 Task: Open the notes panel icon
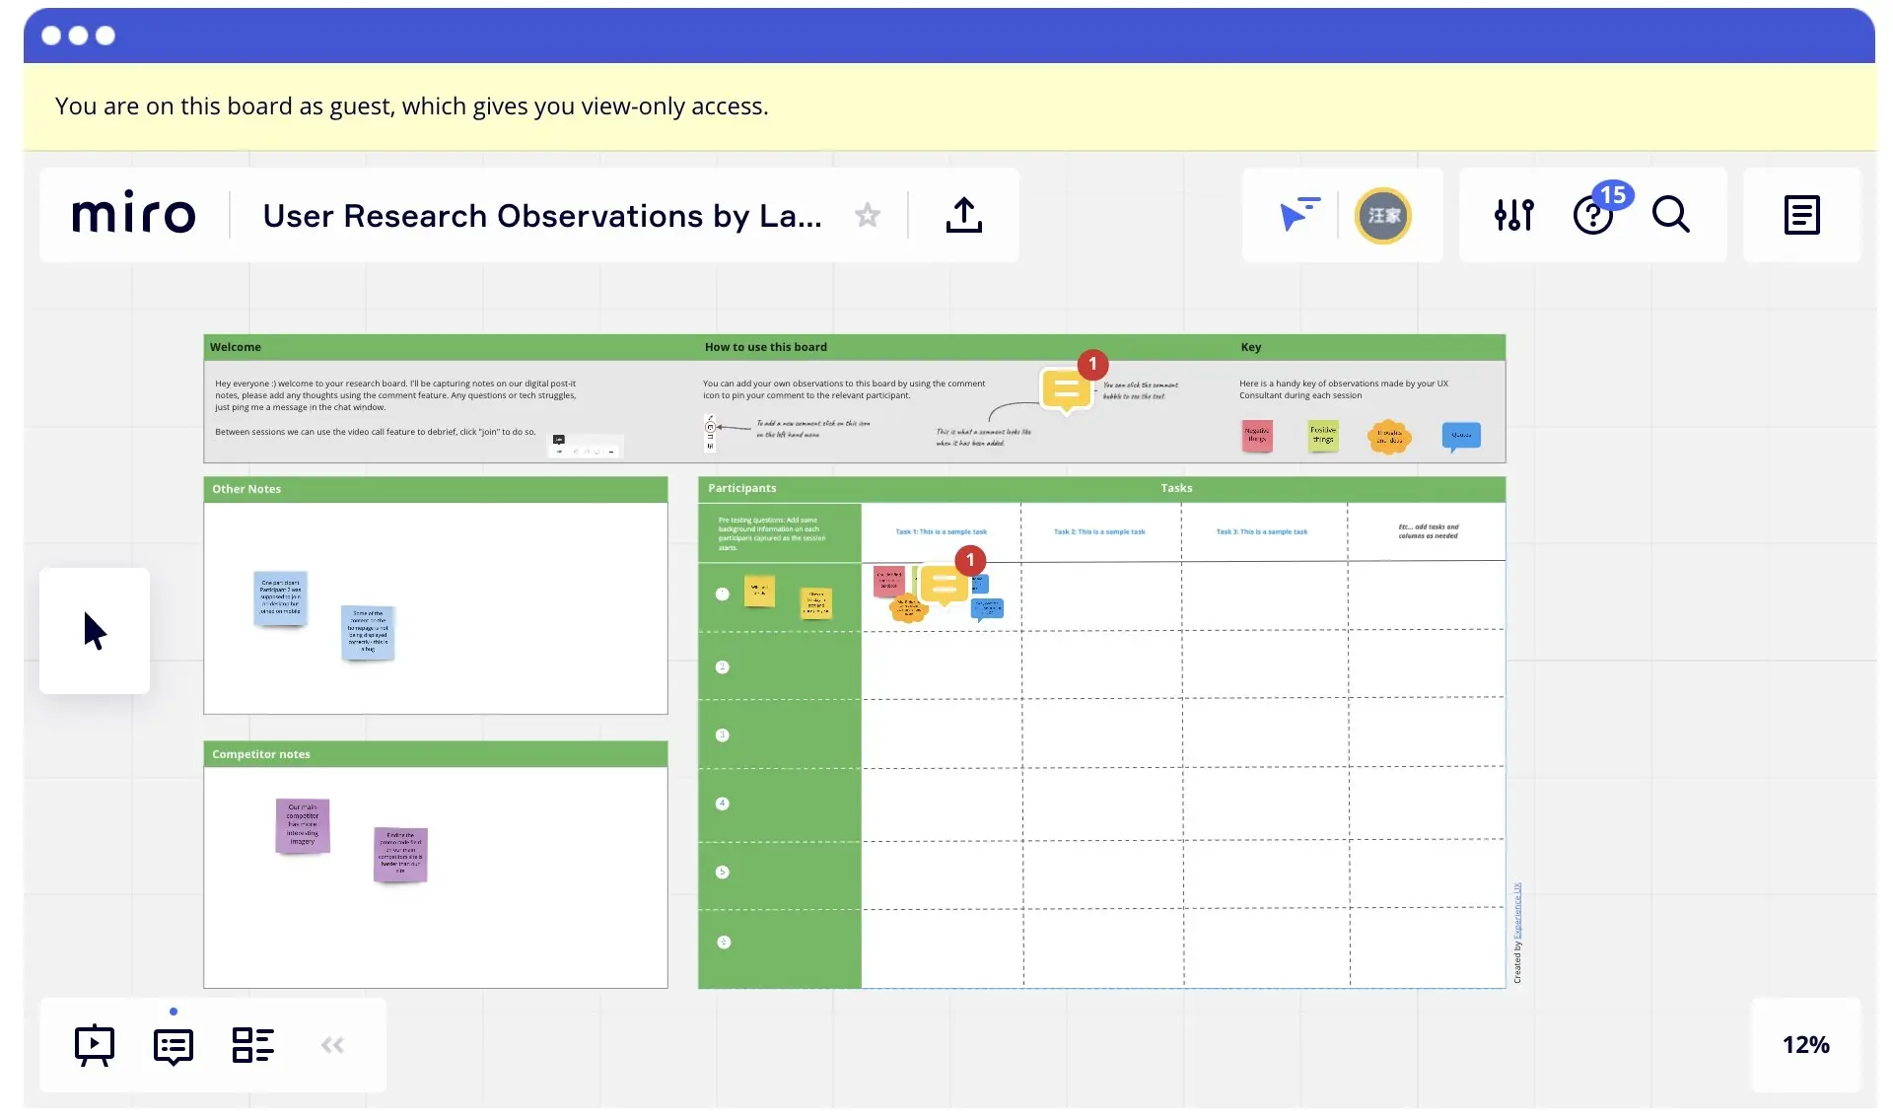pos(1801,215)
